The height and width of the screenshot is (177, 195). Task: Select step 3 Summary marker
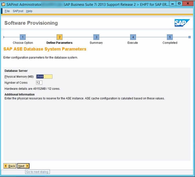click(96, 37)
